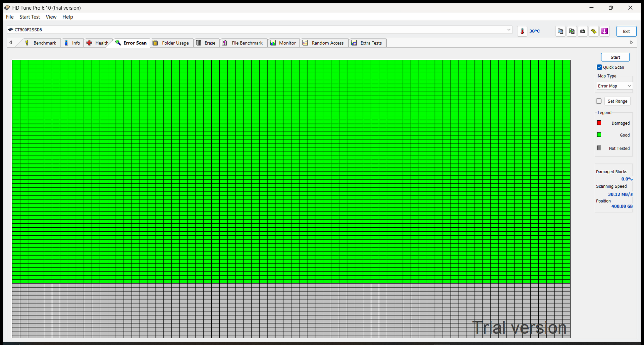Screen dimensions: 644x345
Task: Click the thermometer temperature icon
Action: [522, 31]
